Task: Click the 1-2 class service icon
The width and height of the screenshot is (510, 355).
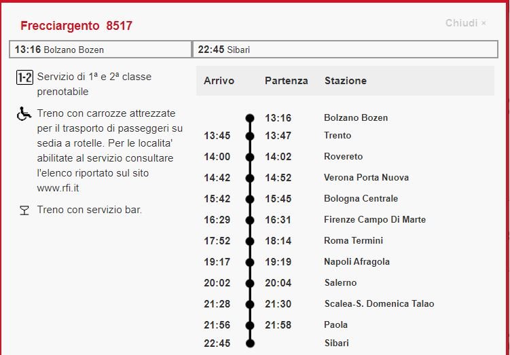Action: [24, 77]
